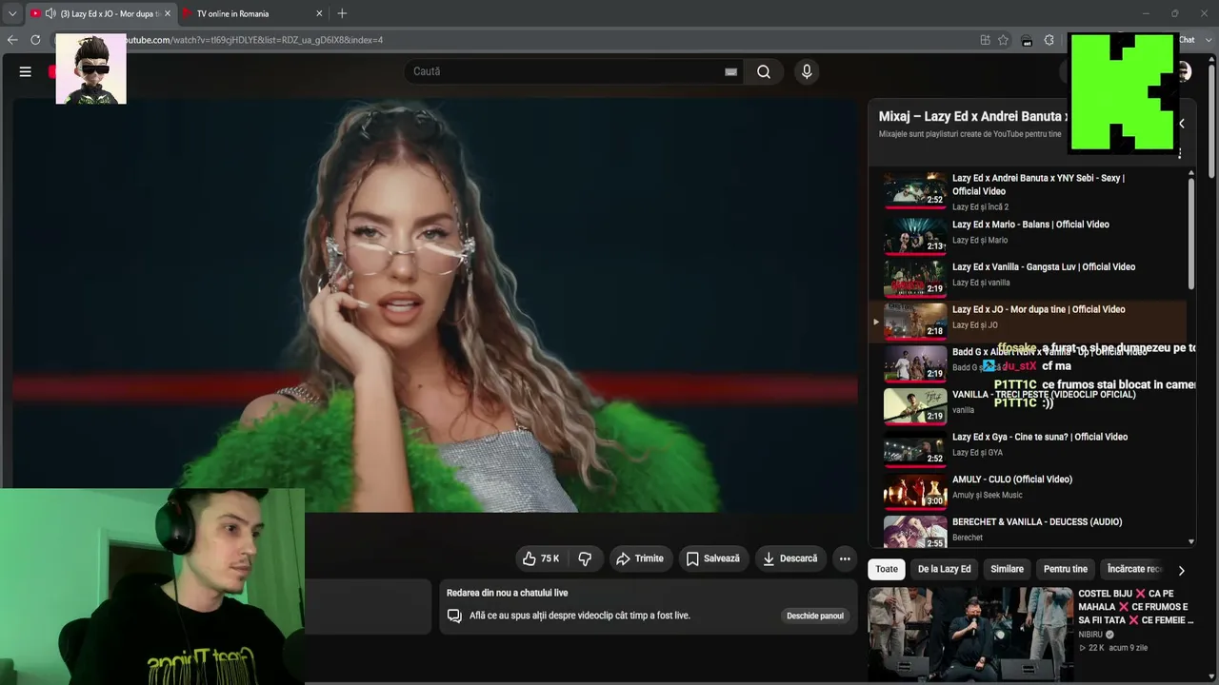The image size is (1219, 685).
Task: Reload the page with the refresh icon
Action: pos(35,40)
